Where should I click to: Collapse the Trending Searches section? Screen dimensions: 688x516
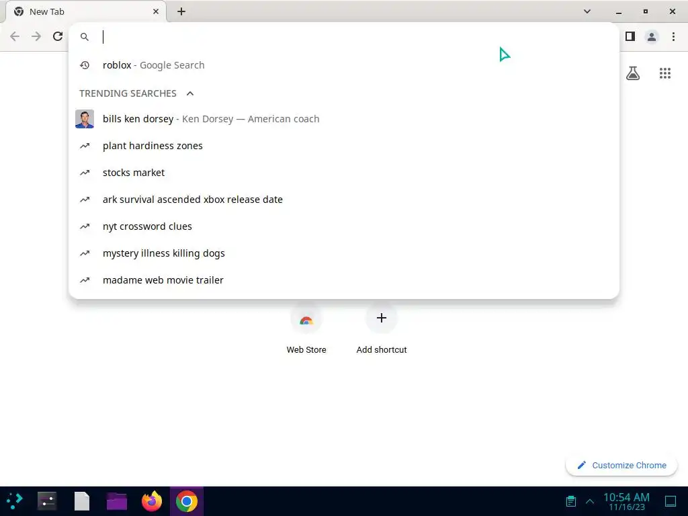tap(190, 93)
